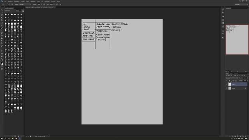249x140 pixels.
Task: Hide the Background layer
Action: 226,88
